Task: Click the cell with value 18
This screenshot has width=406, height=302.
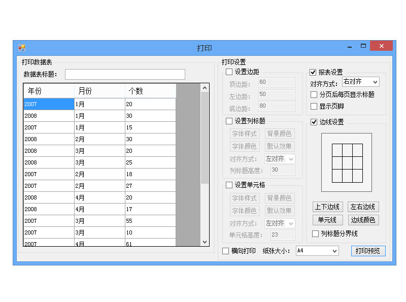Action: point(150,174)
